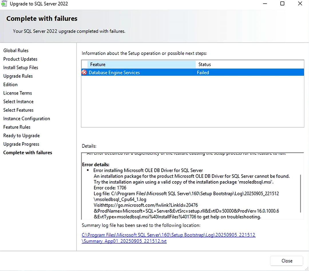The width and height of the screenshot is (309, 271).
Task: Select Global Rules step in sidebar
Action: (x=16, y=51)
